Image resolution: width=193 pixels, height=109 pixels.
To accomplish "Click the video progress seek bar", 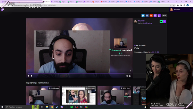I will pos(79,73).
